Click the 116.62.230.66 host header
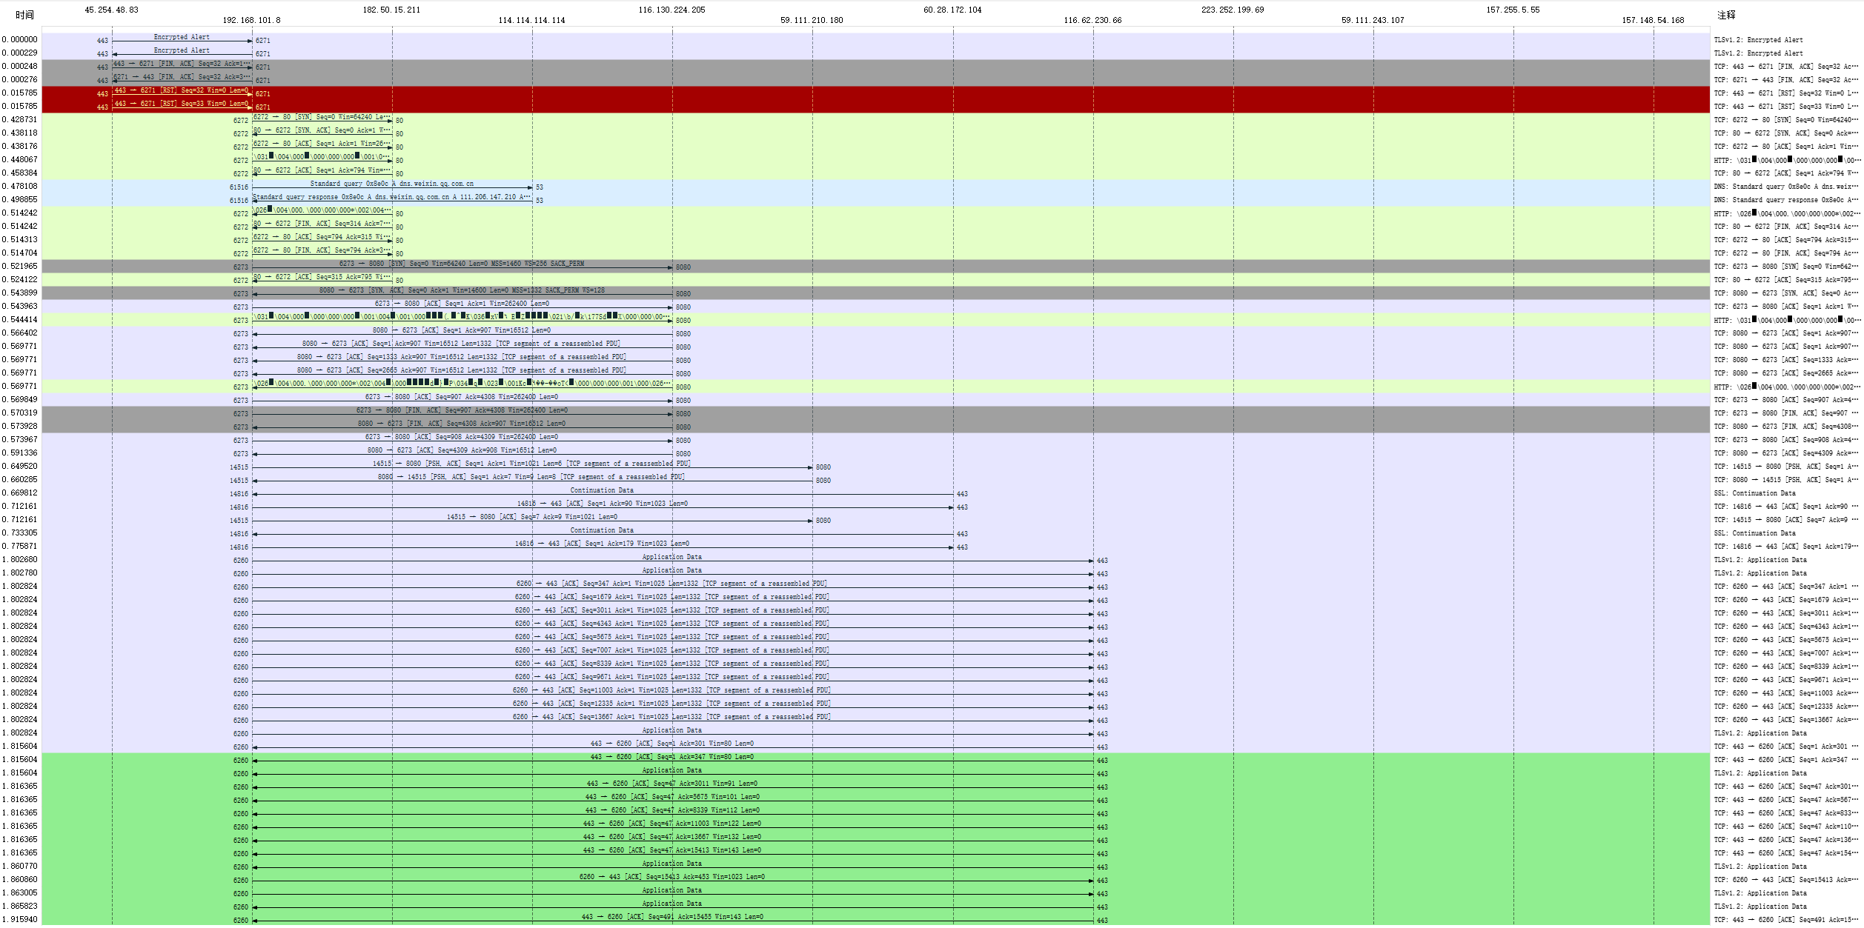This screenshot has height=928, width=1864. 1092,20
